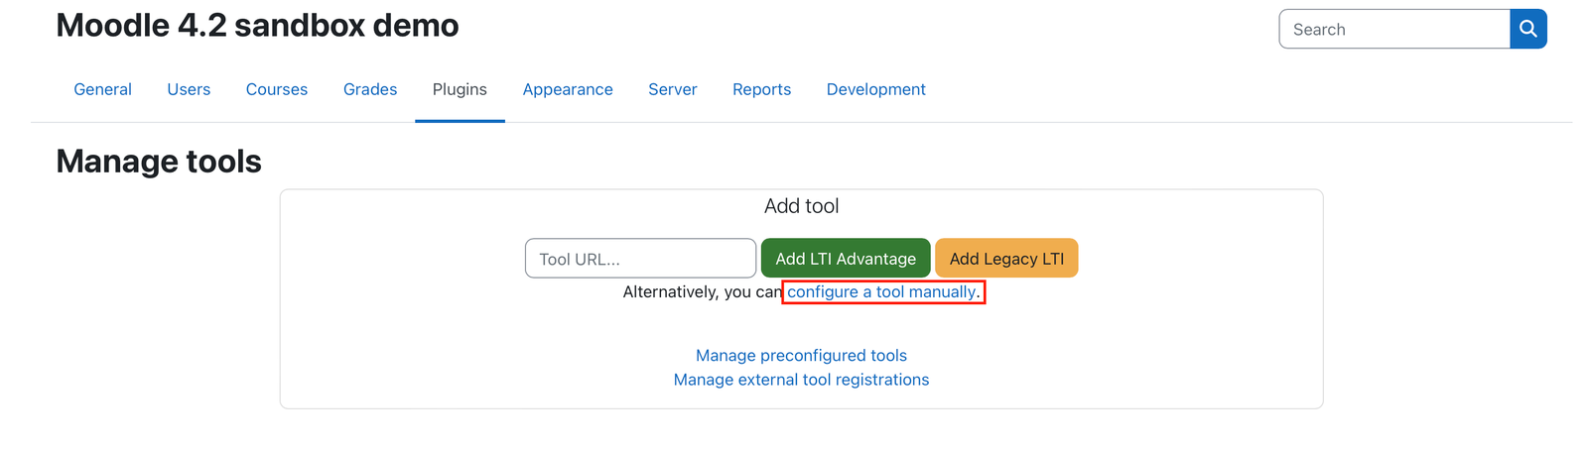Click into the Tool URL field
The height and width of the screenshot is (451, 1588).
pyautogui.click(x=640, y=259)
